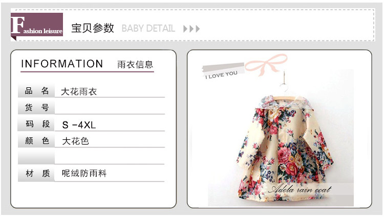Click the pink ribbon bow decoration
Viewport: 384px width, 217px height.
coord(266,64)
